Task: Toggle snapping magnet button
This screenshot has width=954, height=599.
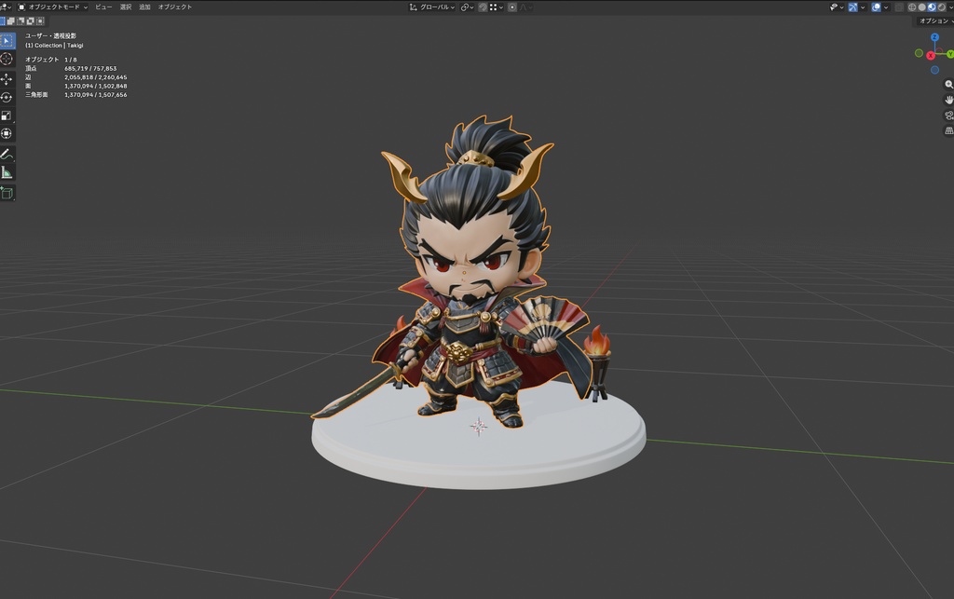Action: [x=483, y=7]
